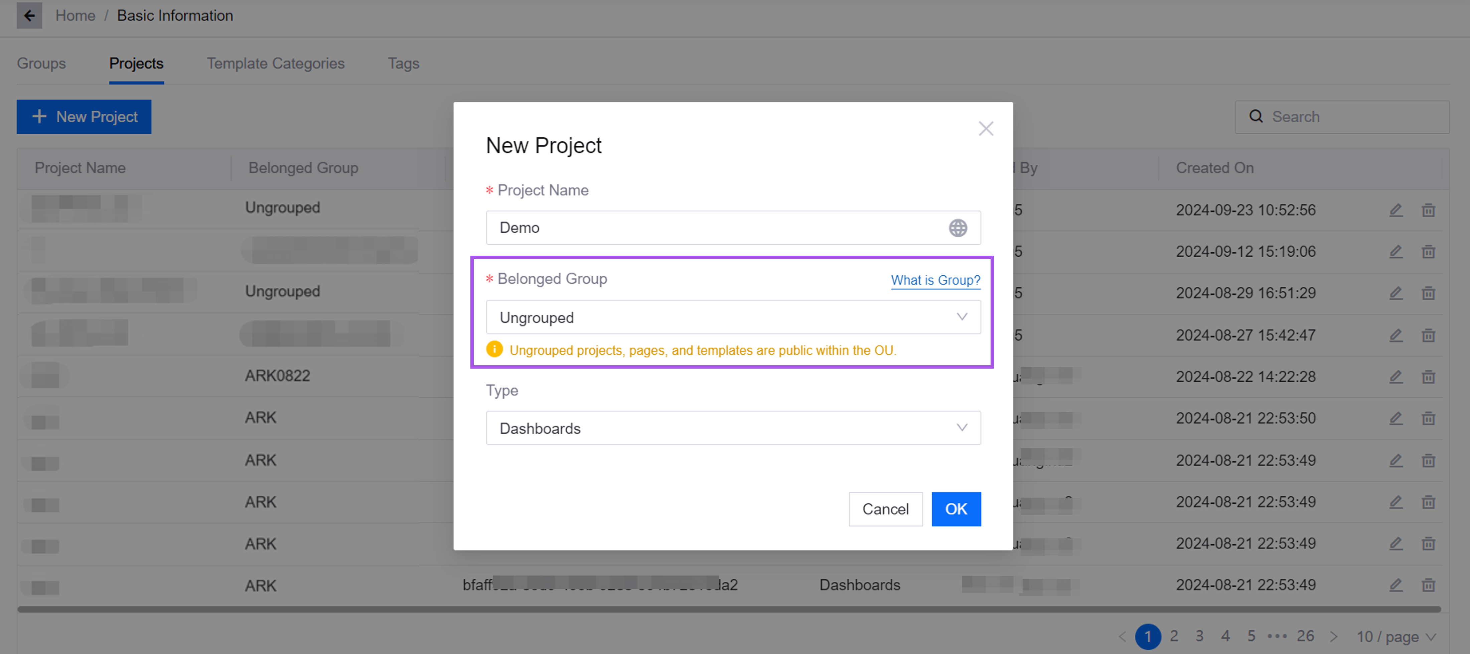Switch to the Groups tab
Image resolution: width=1470 pixels, height=654 pixels.
pyautogui.click(x=41, y=63)
